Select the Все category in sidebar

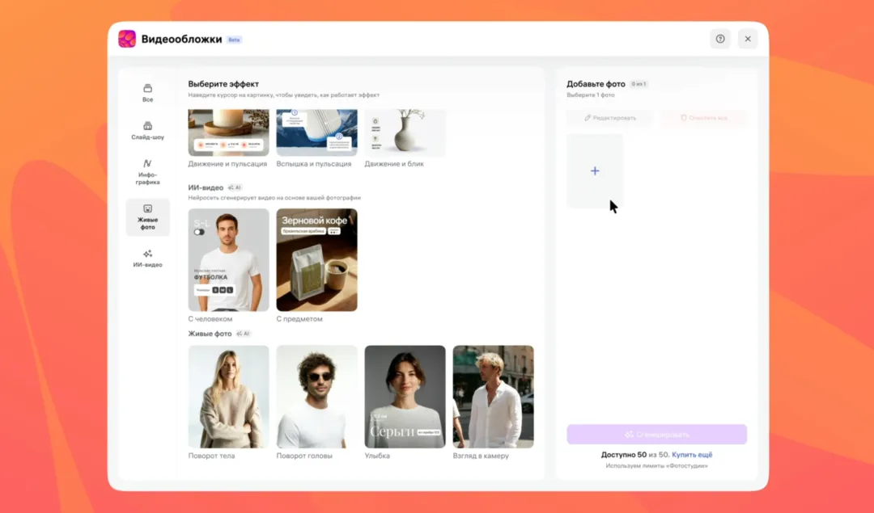coord(147,92)
